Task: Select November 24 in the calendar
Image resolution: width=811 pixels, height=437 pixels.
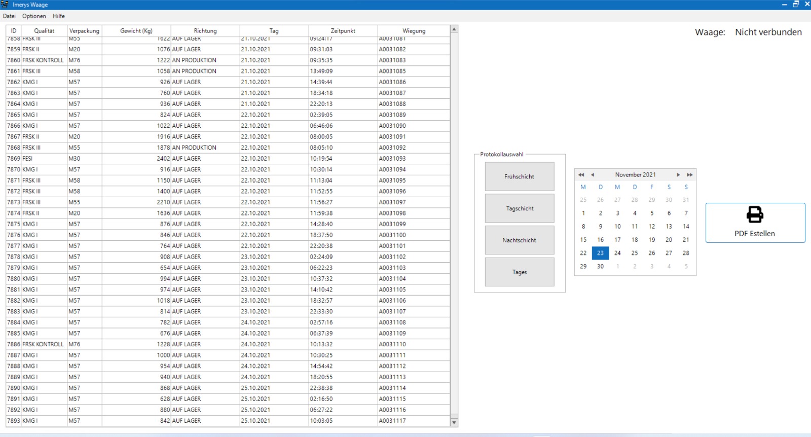Action: click(x=617, y=253)
